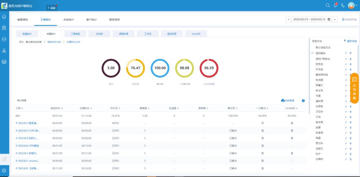Delete the 蓝标IT帮助台 filter trash icon
This screenshot has width=360, height=177.
click(x=350, y=59)
